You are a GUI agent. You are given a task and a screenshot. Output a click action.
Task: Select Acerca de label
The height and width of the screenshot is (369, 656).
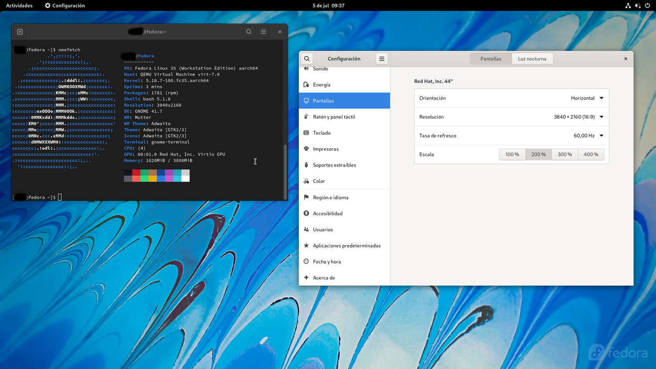pyautogui.click(x=324, y=278)
